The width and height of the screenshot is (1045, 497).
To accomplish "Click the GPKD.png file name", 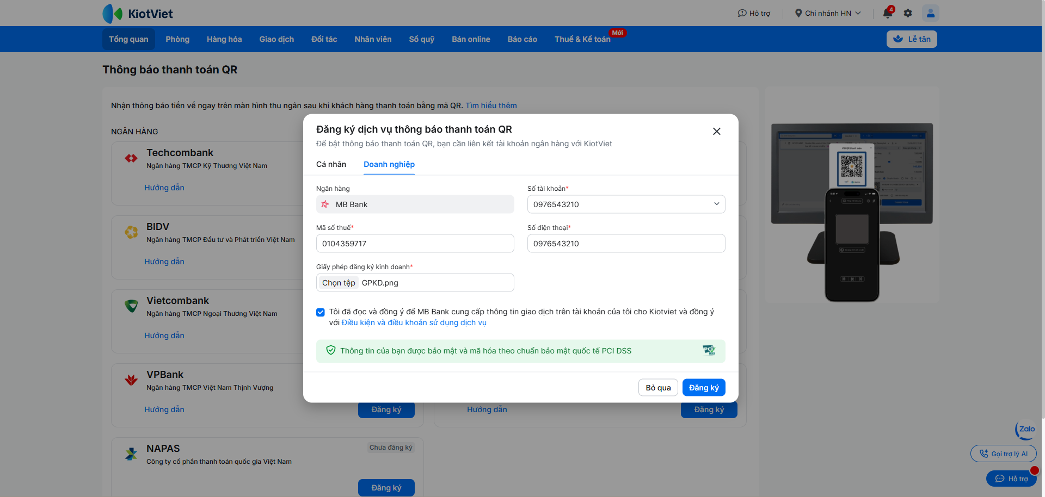I will coord(380,283).
